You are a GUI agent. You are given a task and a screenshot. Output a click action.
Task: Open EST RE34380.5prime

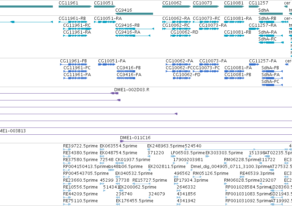tap(80, 153)
